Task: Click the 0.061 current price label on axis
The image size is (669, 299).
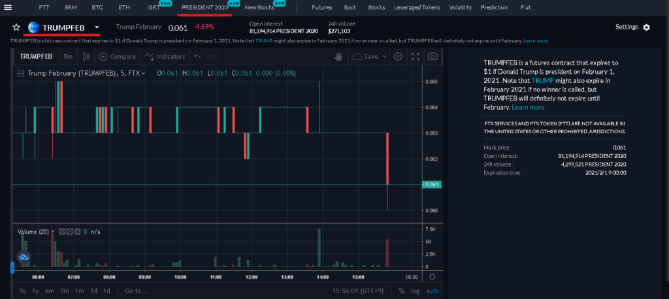Action: pos(432,185)
